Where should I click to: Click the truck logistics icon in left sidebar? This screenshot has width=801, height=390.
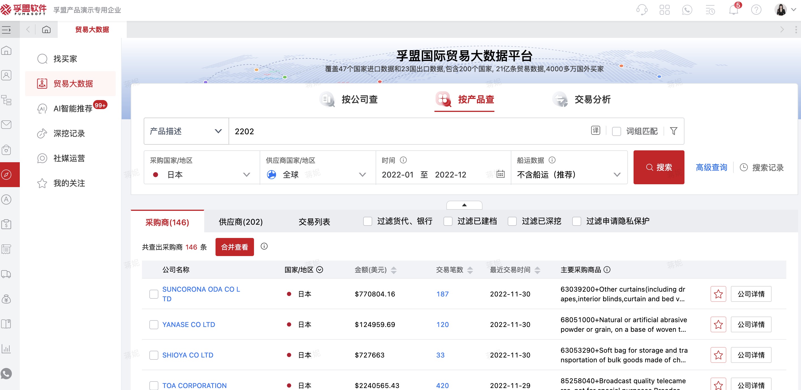tap(6, 274)
